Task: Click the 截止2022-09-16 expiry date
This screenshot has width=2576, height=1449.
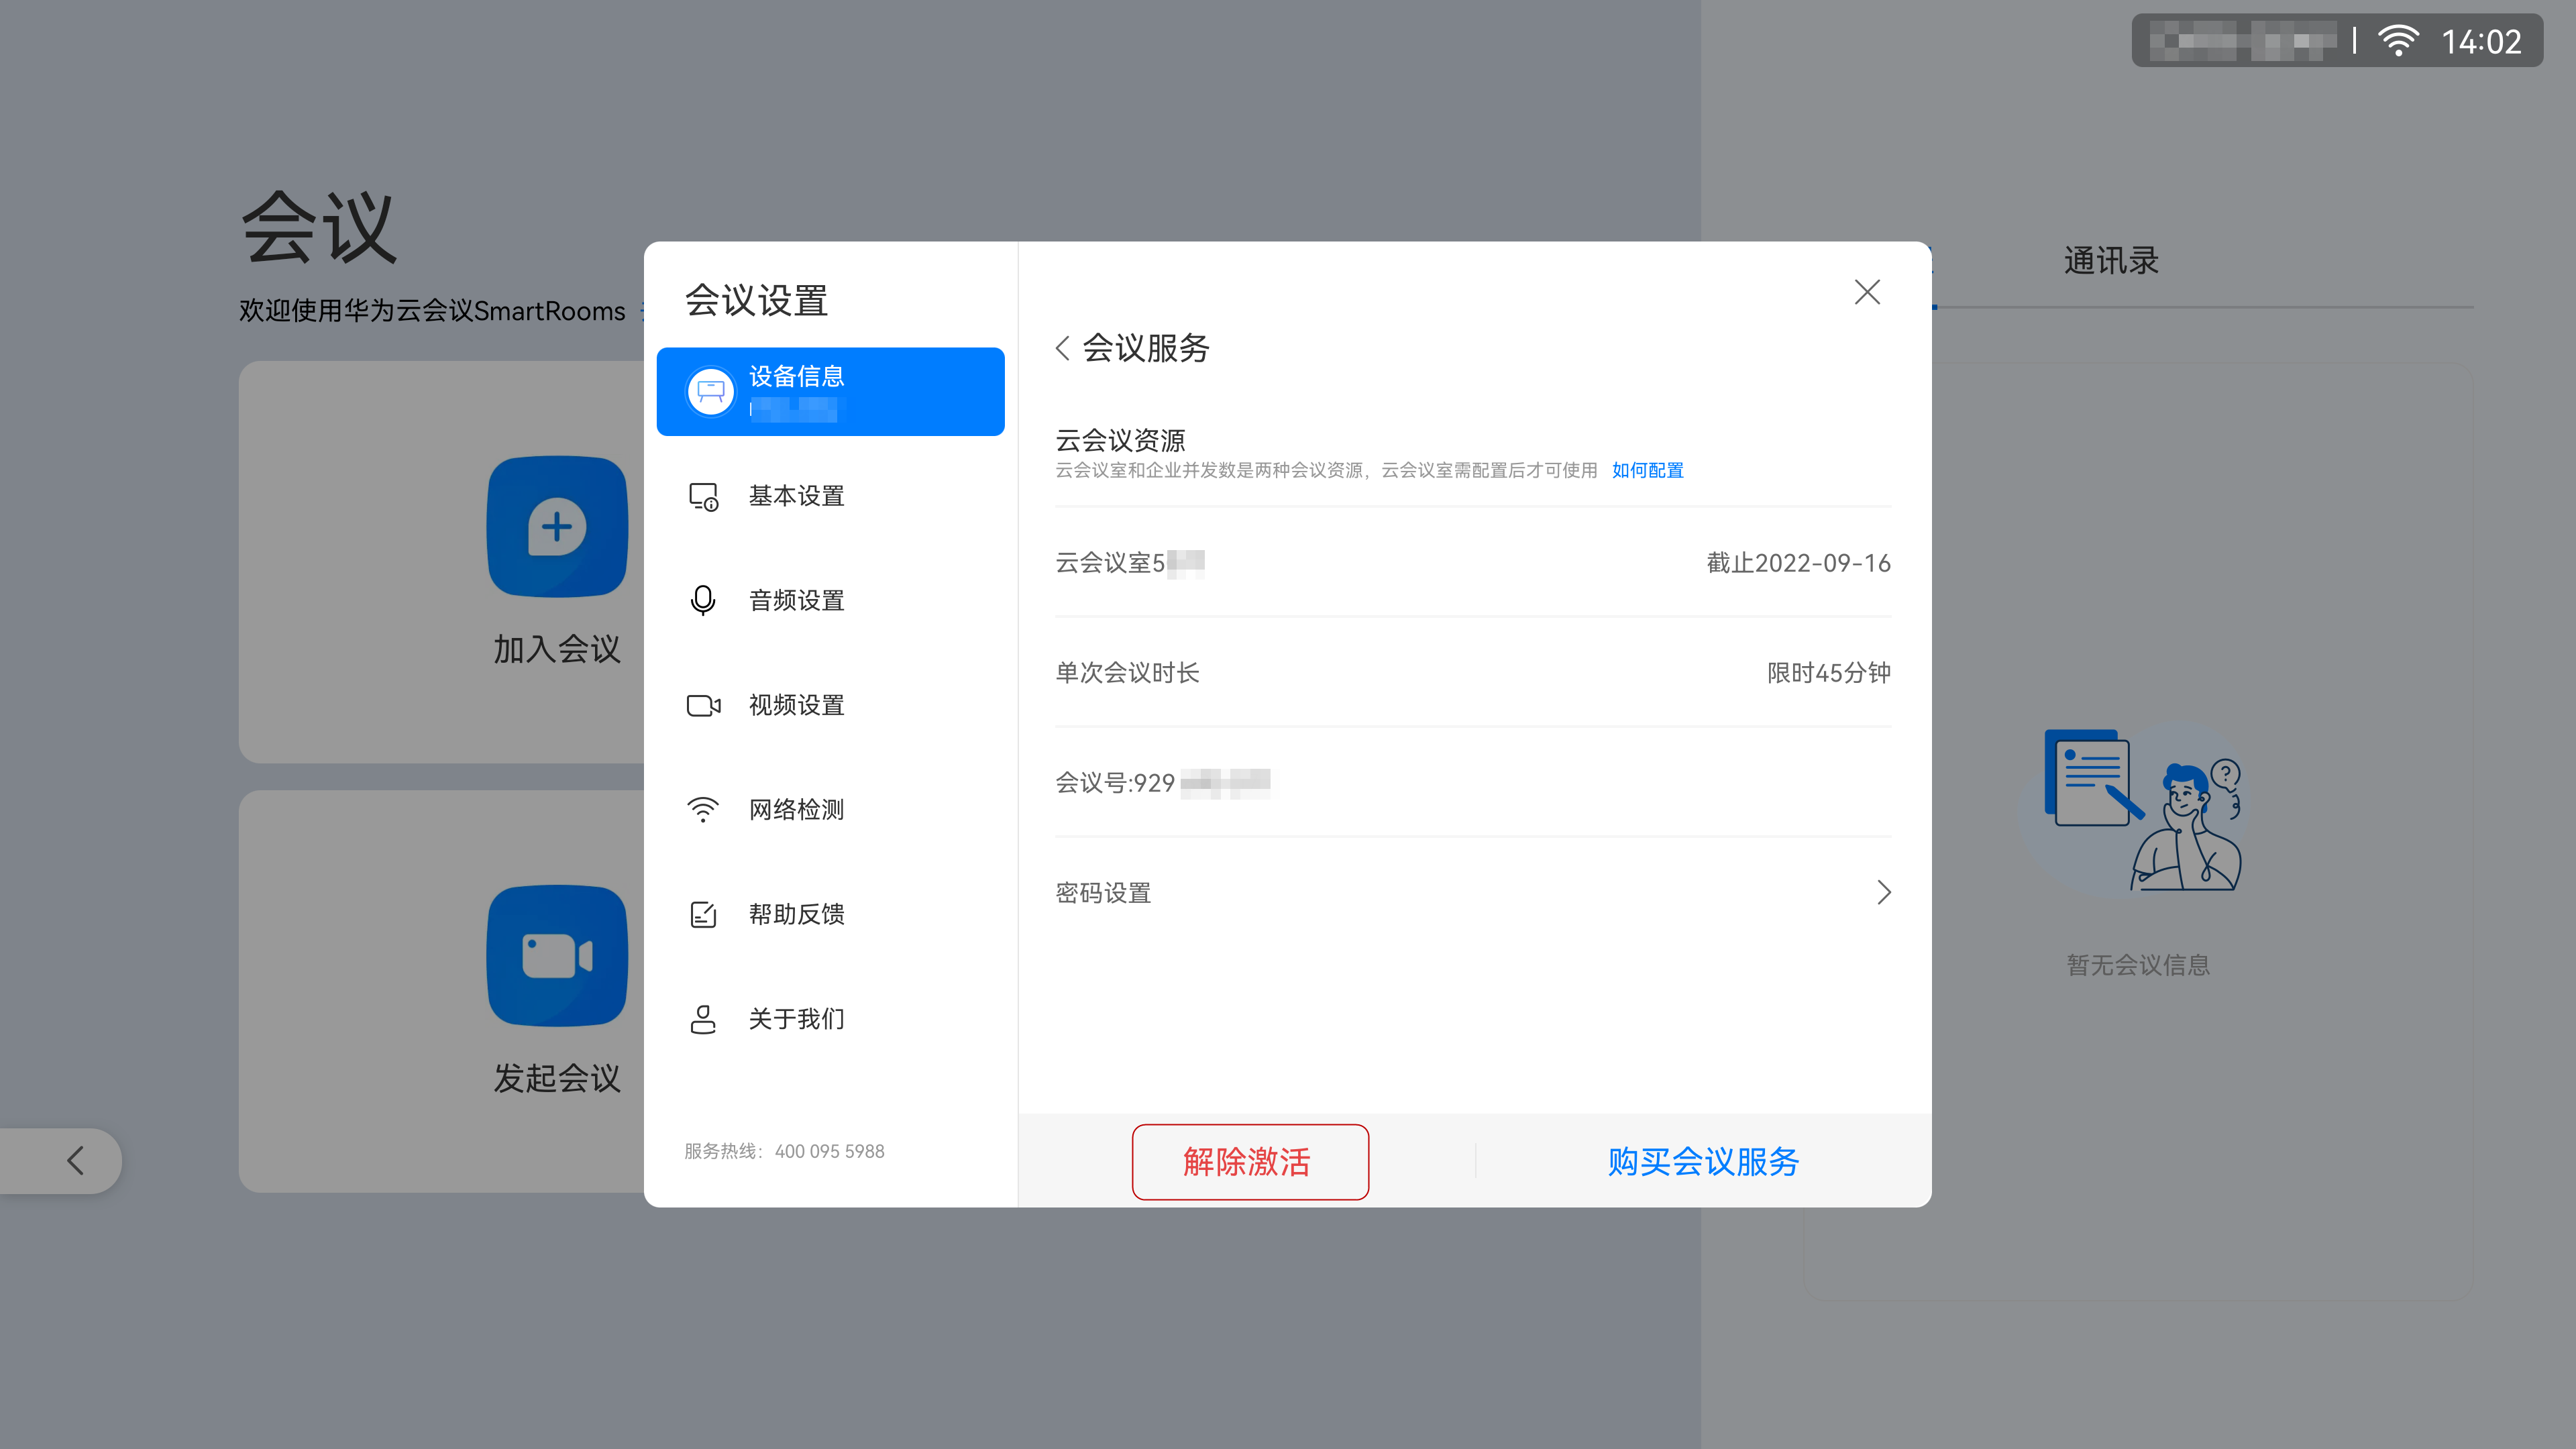Action: coord(1798,563)
